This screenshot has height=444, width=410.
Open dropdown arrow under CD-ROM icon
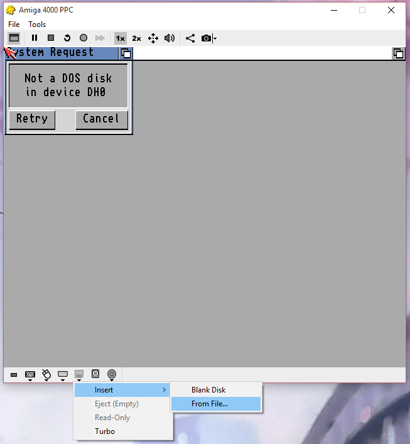[x=112, y=381]
